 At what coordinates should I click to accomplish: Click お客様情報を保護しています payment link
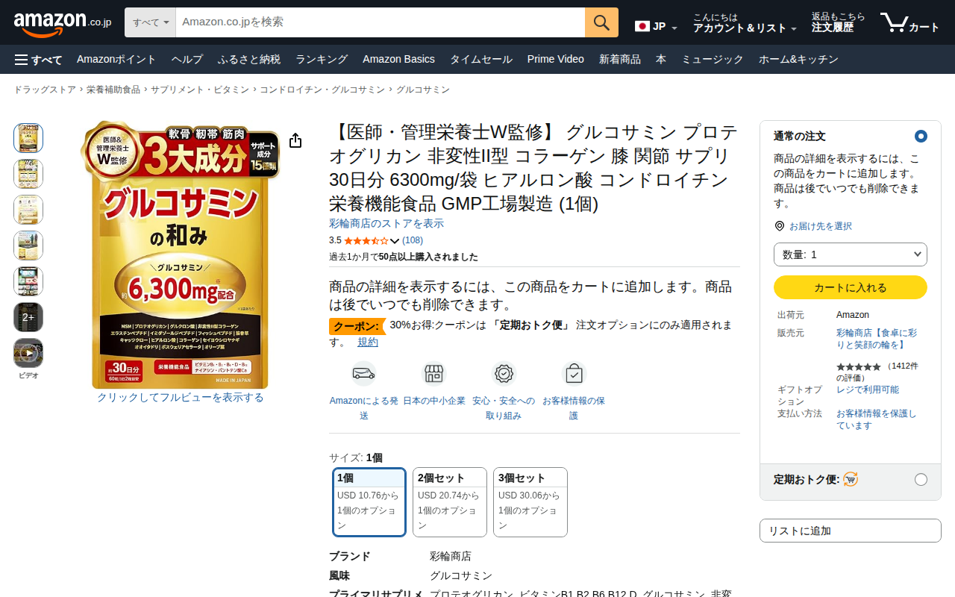(x=877, y=419)
